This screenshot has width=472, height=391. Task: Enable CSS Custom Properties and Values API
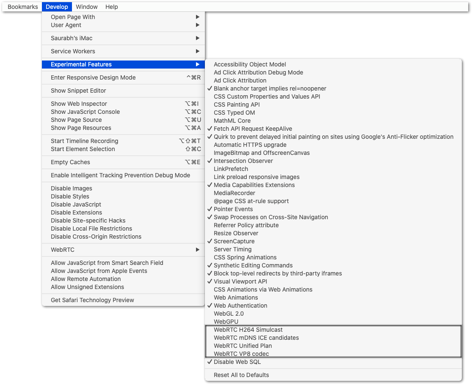coord(333,96)
